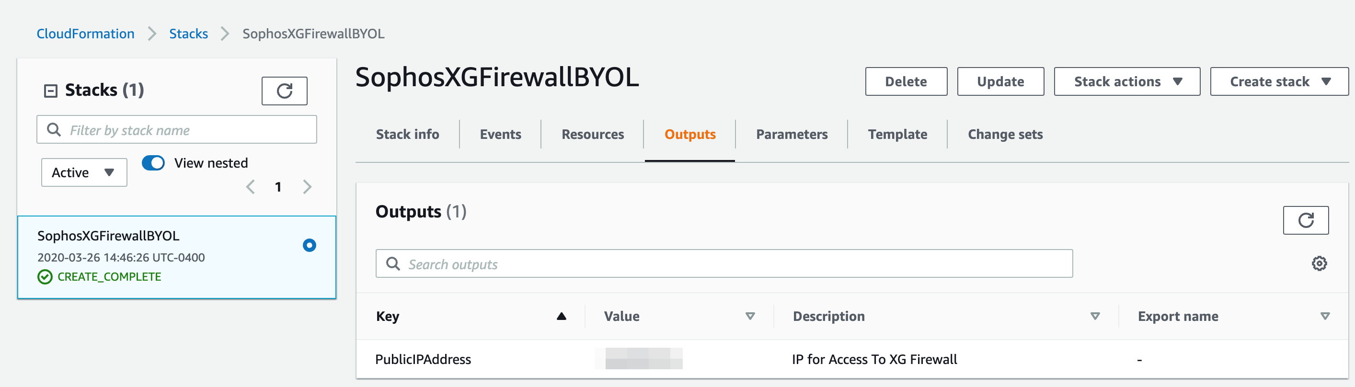This screenshot has height=387, width=1355.
Task: Open the Active status filter dropdown
Action: coord(84,172)
